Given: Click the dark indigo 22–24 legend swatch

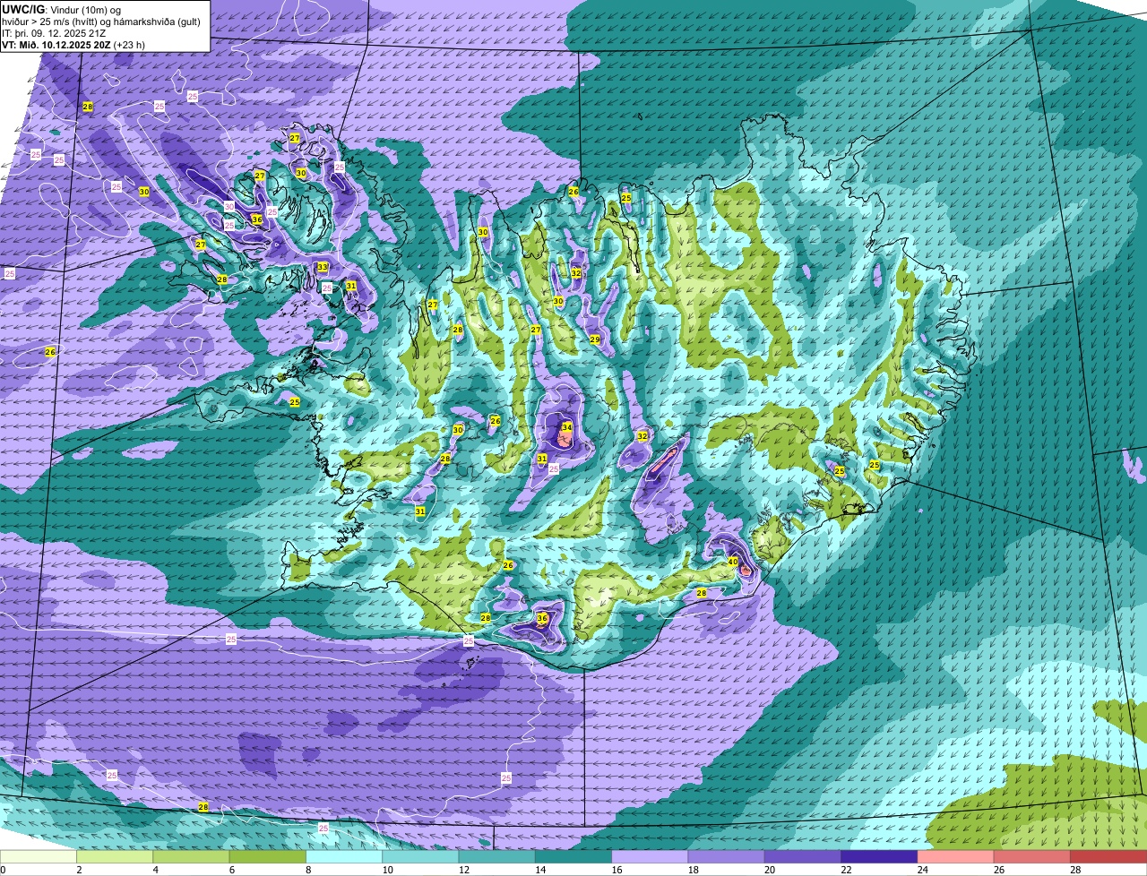Looking at the screenshot, I should [x=879, y=857].
